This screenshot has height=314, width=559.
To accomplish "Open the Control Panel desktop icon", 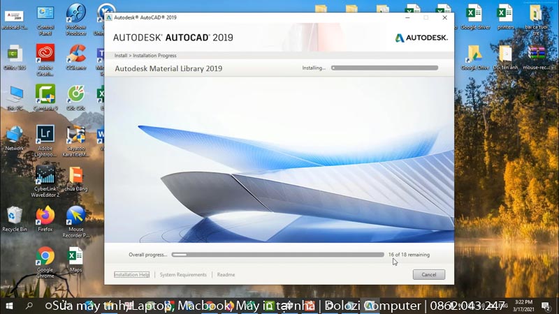I will [x=45, y=13].
